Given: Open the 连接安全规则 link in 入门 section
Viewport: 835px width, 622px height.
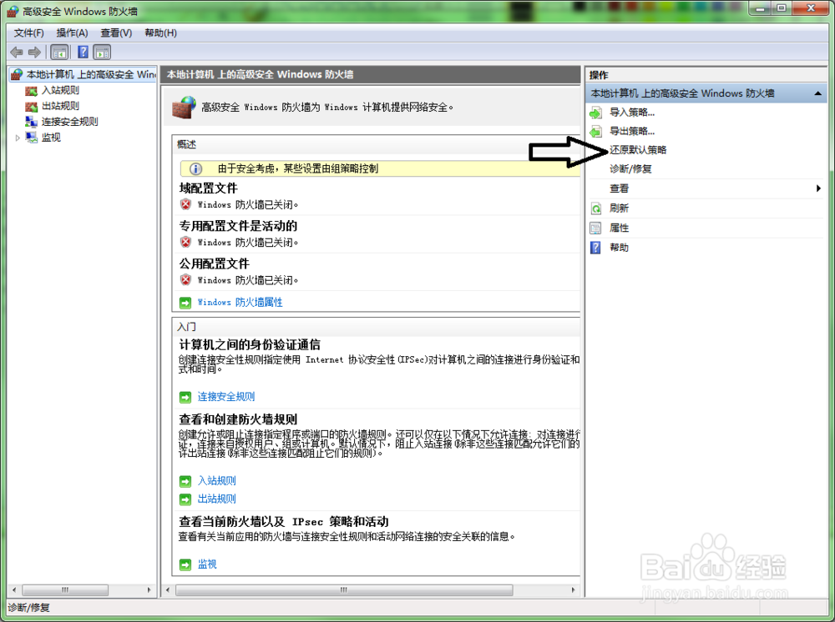Looking at the screenshot, I should (226, 397).
